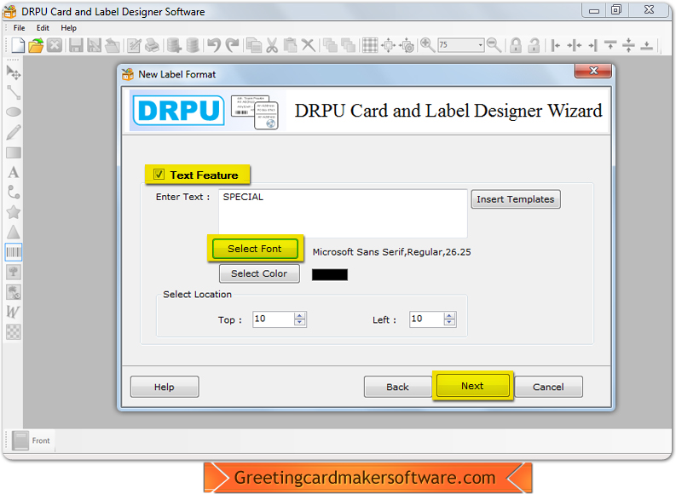
Task: Click the wizard Help button
Action: (x=165, y=387)
